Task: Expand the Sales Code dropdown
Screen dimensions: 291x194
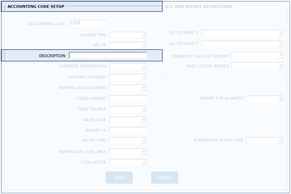Action: [128, 120]
